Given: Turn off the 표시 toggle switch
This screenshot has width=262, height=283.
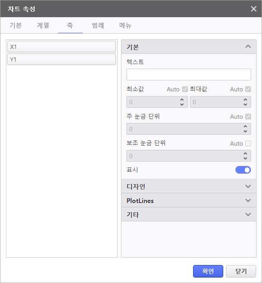Looking at the screenshot, I should (243, 170).
